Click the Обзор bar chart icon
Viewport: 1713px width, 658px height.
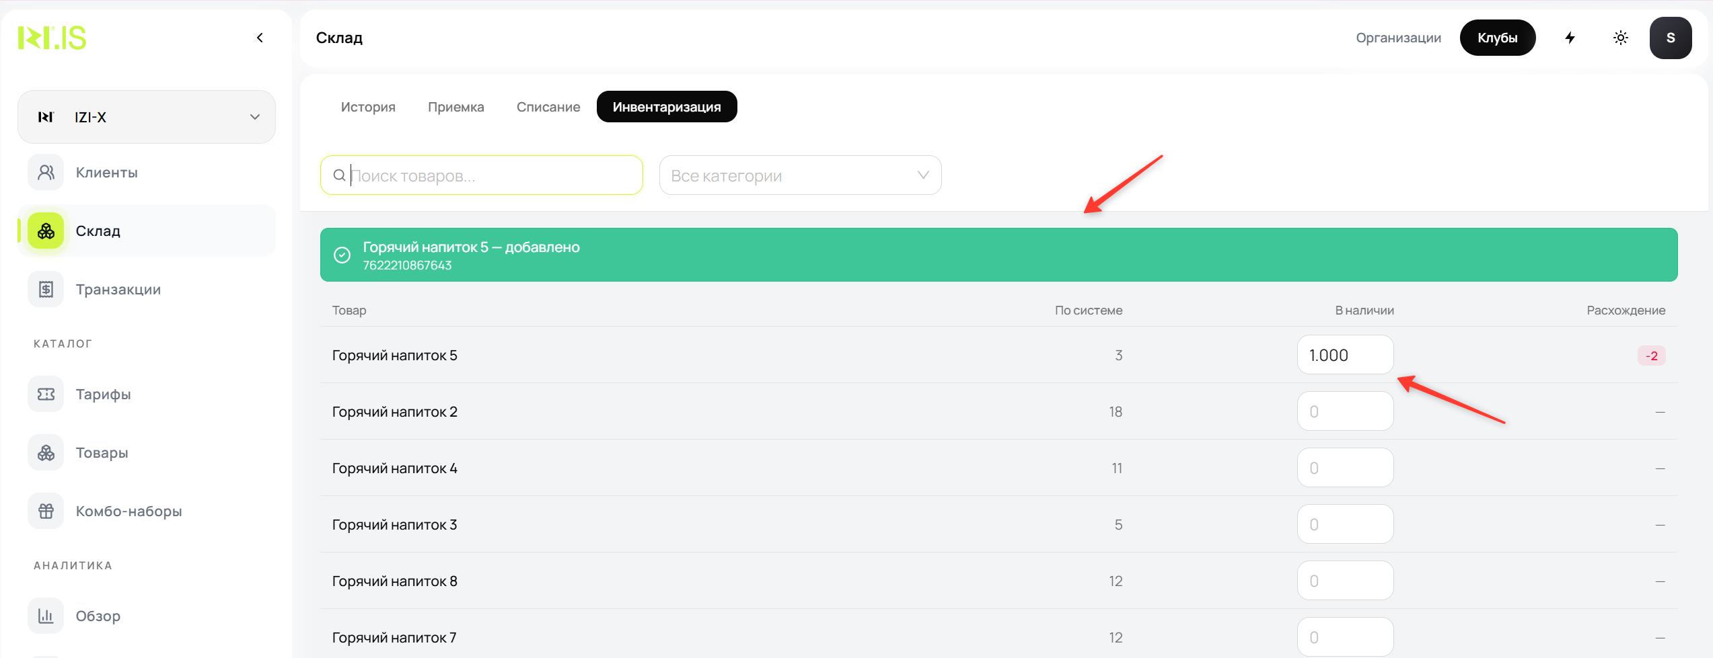[46, 616]
